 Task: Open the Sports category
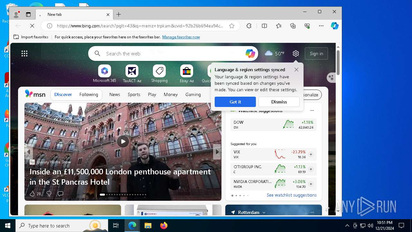click(134, 94)
